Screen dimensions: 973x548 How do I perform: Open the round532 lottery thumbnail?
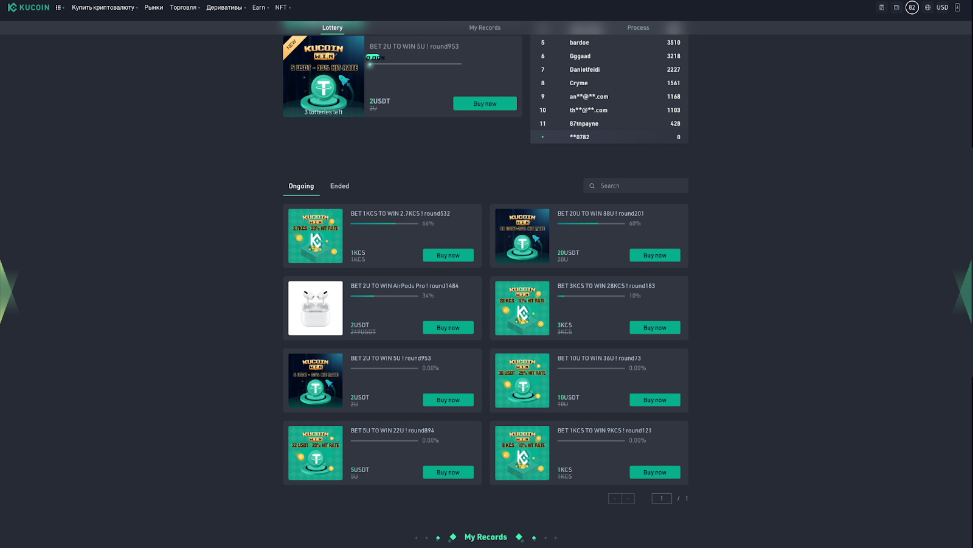pos(316,236)
